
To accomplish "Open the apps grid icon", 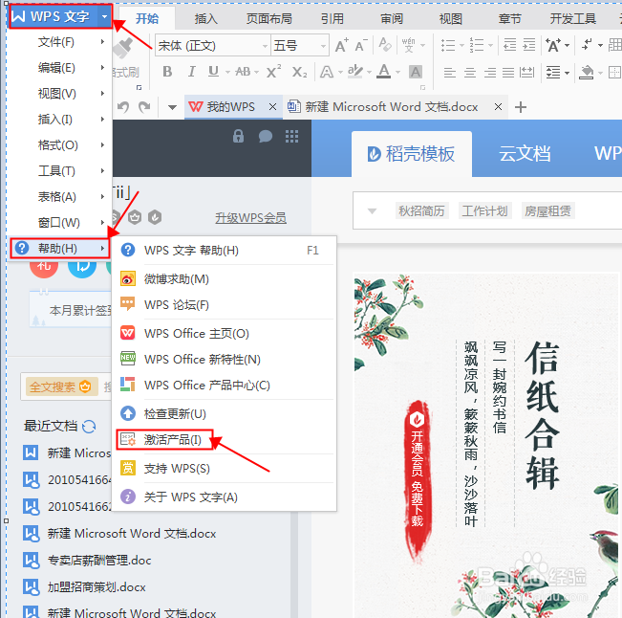I will pyautogui.click(x=291, y=136).
